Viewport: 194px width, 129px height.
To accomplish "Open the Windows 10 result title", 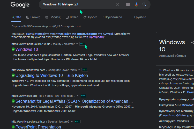I will [27, 49].
